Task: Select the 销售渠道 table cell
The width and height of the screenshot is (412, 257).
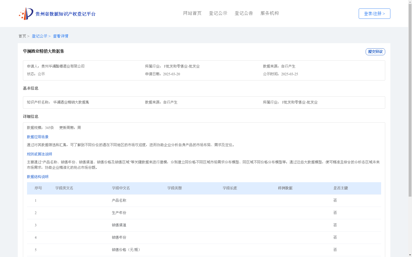Action: 119,225
